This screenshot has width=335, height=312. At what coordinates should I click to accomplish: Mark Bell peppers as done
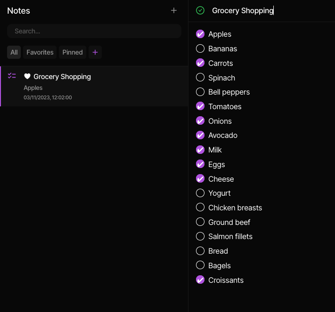click(200, 92)
